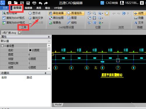Select the 查找文字 find text tool
146x109 pixels.
pyautogui.click(x=36, y=18)
